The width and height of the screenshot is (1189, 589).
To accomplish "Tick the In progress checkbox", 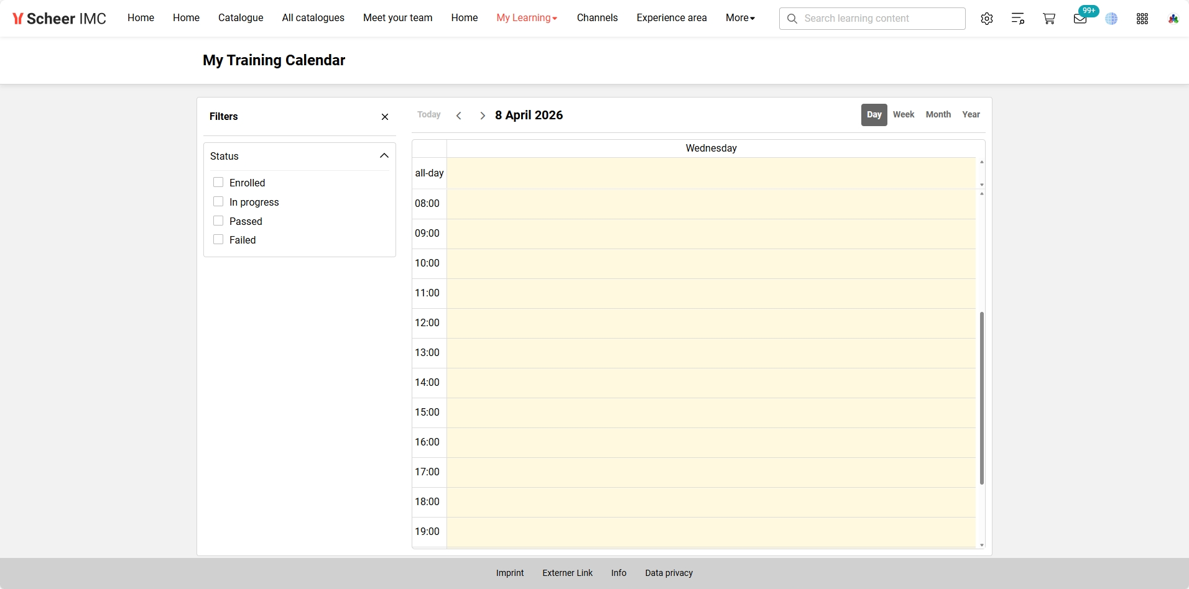I will tap(218, 201).
